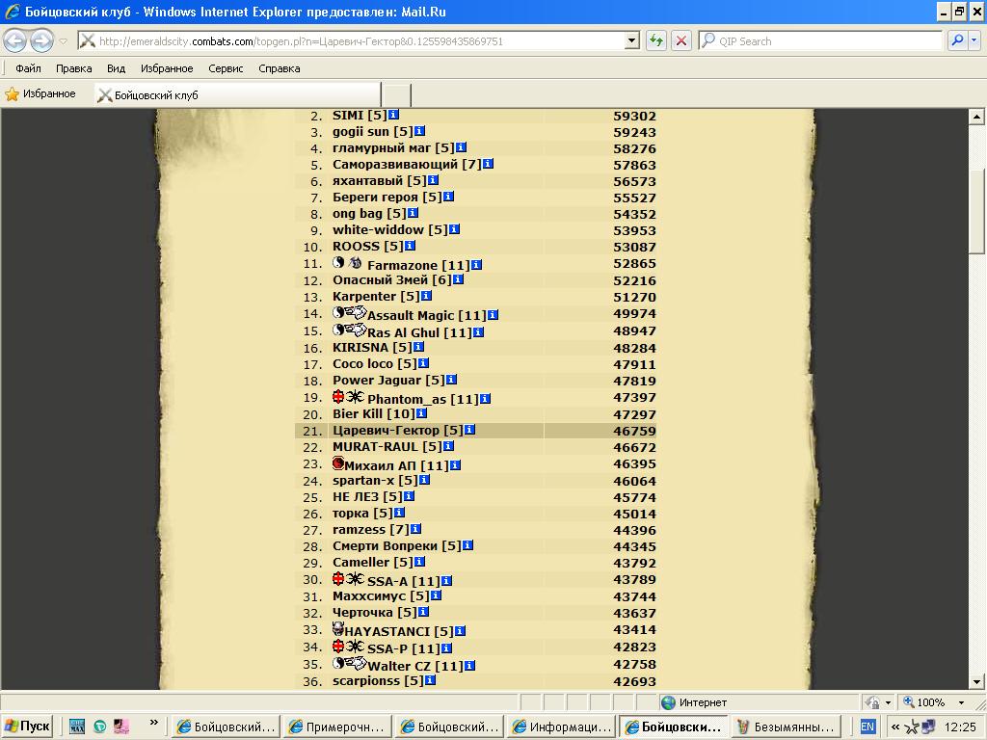Open info icon for MURAT-RAUL

pos(448,446)
